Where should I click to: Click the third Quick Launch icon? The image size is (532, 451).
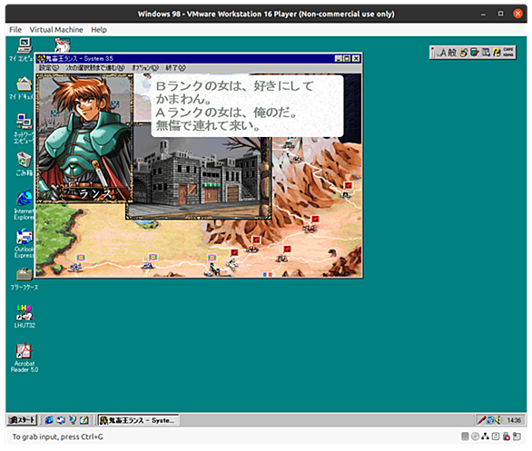pyautogui.click(x=73, y=420)
